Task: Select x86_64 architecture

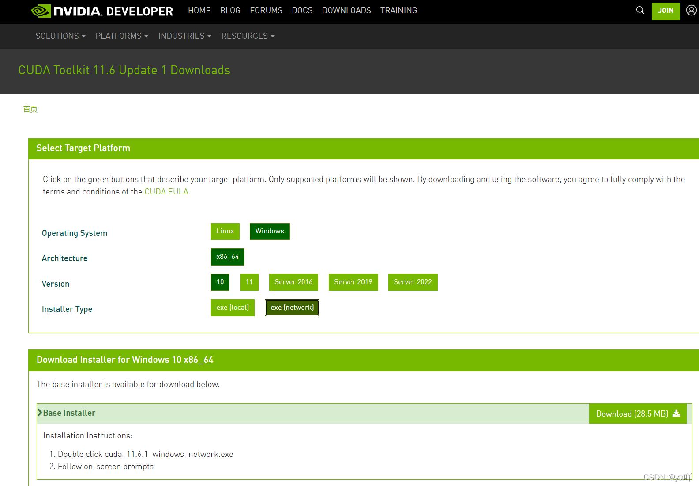Action: (228, 257)
